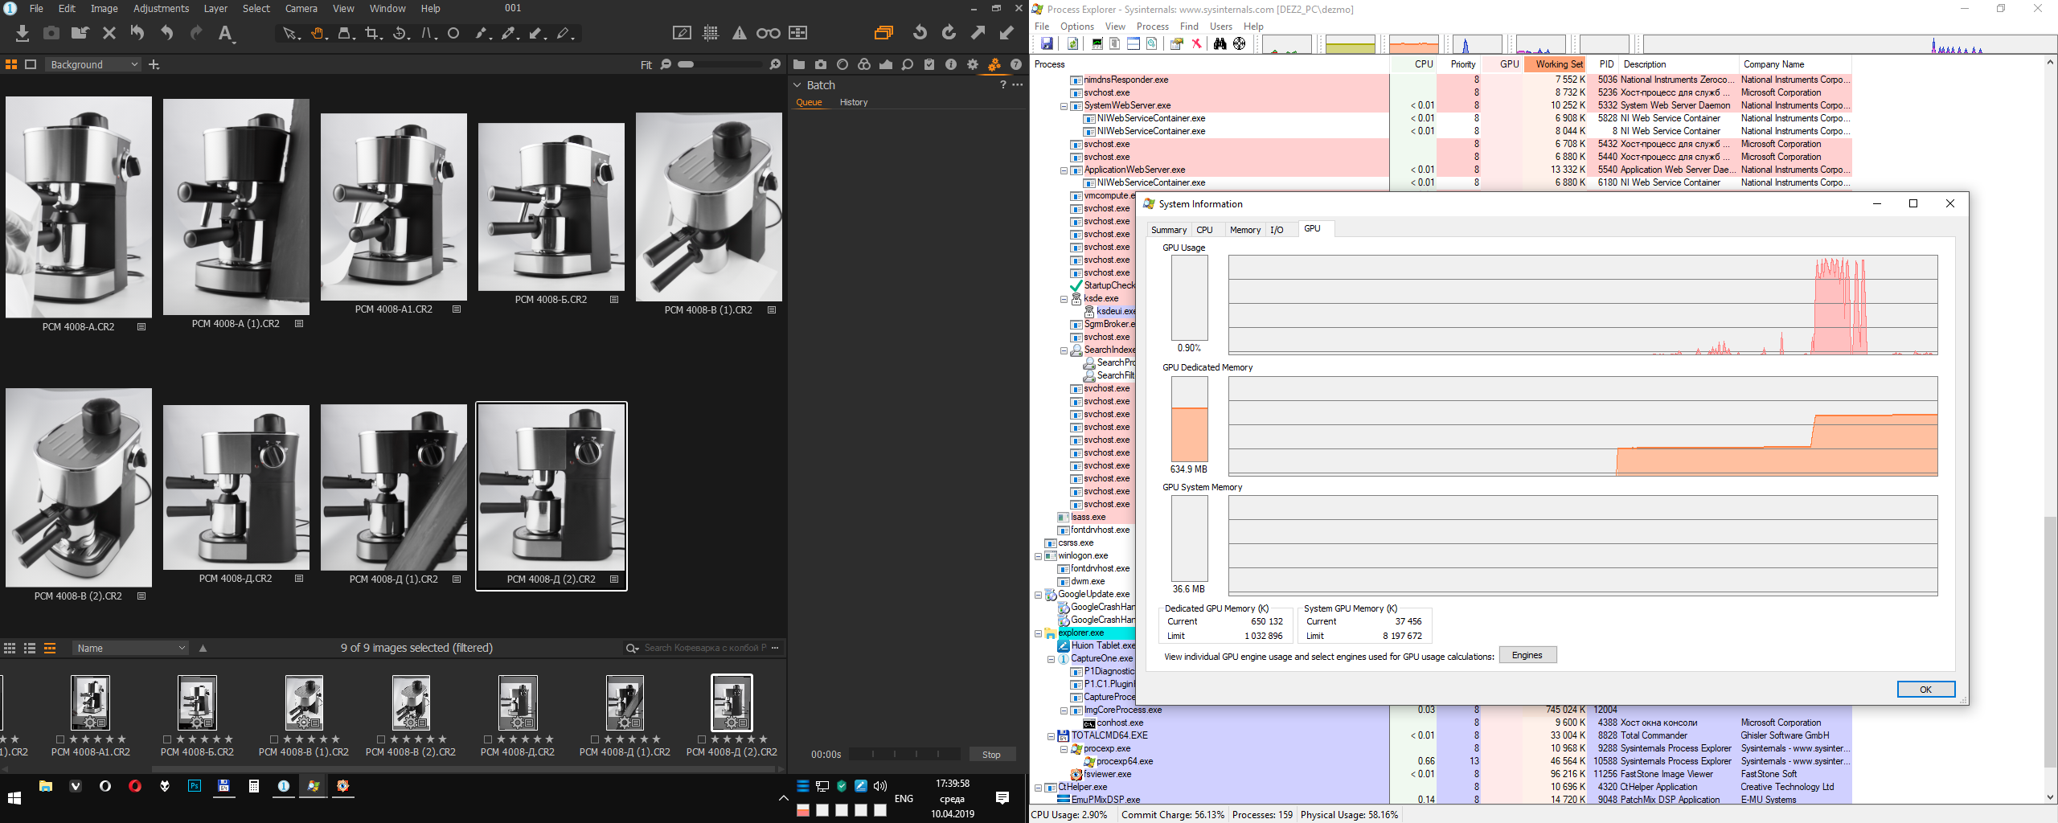Select the Rotation tool
Screen dimensions: 2058x823
400,33
